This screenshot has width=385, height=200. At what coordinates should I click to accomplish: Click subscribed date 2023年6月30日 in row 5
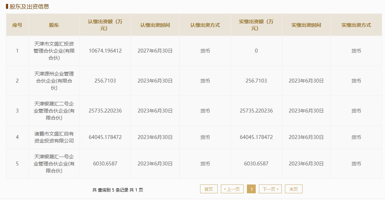click(x=155, y=164)
